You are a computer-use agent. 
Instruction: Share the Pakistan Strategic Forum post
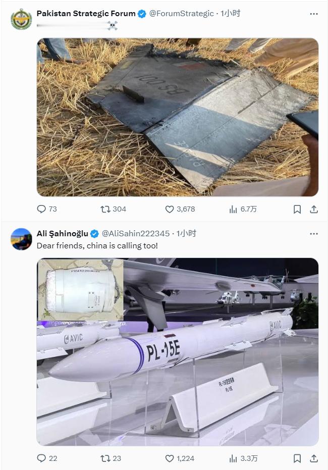click(314, 209)
